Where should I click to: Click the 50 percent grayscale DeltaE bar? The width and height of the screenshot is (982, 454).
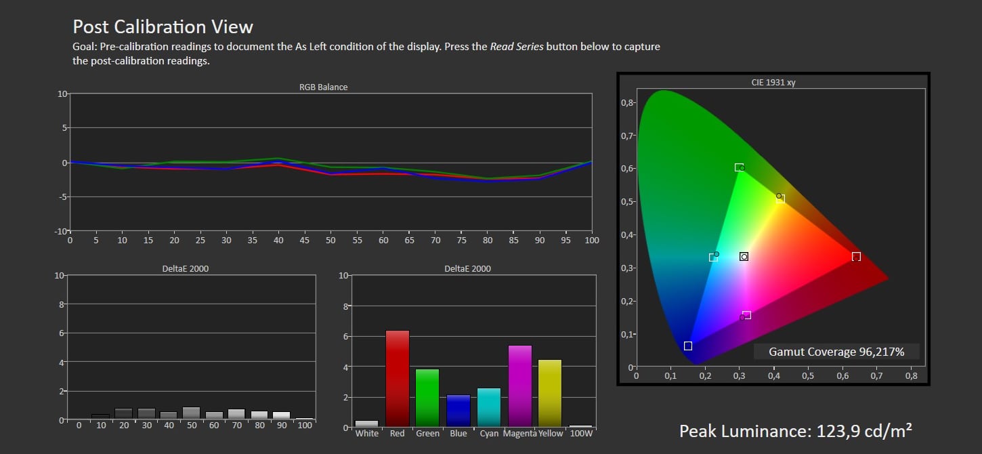click(191, 413)
